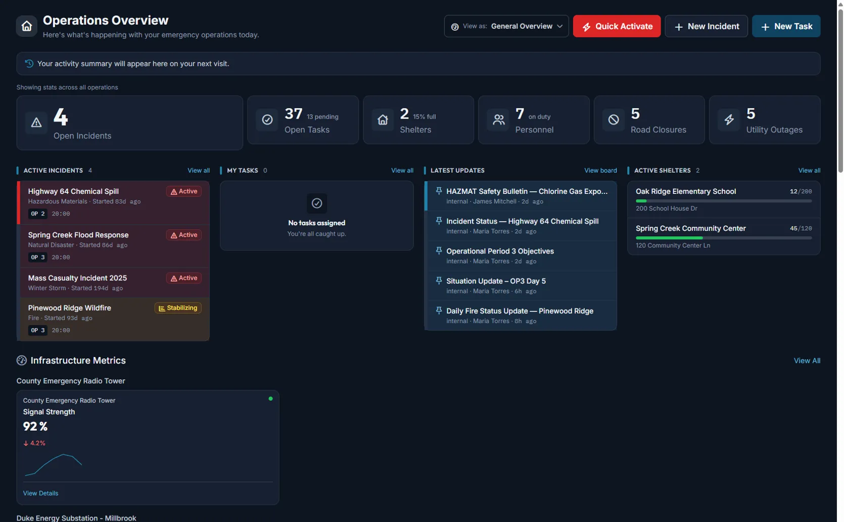Screen dimensions: 844x522
Task: Click View all link for My Tasks
Action: point(402,171)
